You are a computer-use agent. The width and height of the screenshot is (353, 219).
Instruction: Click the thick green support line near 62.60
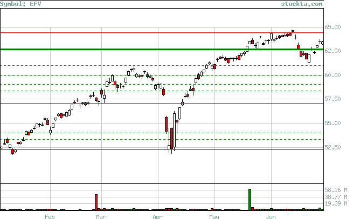[x=162, y=49]
